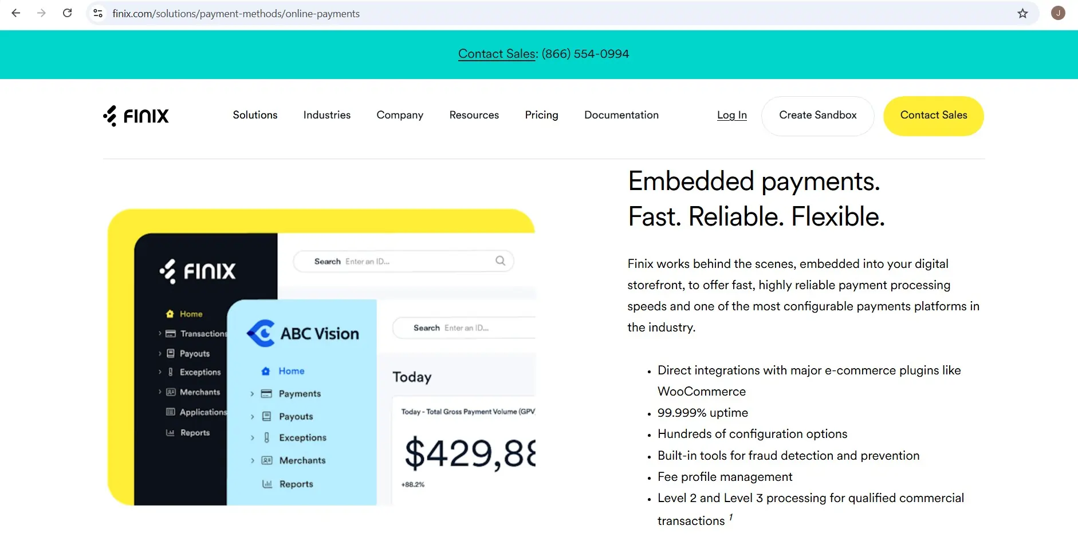Go to the Pricing page
Screen dimensions: 1078x545
(541, 115)
